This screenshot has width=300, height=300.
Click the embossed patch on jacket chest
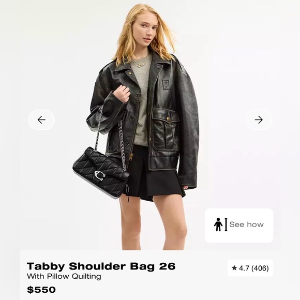(166, 84)
